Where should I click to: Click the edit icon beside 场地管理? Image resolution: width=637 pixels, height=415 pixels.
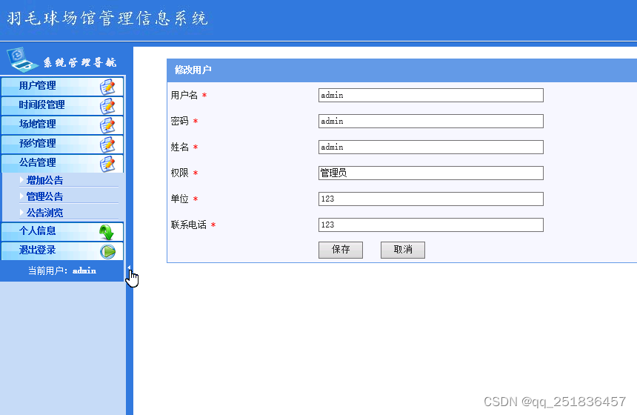[107, 124]
